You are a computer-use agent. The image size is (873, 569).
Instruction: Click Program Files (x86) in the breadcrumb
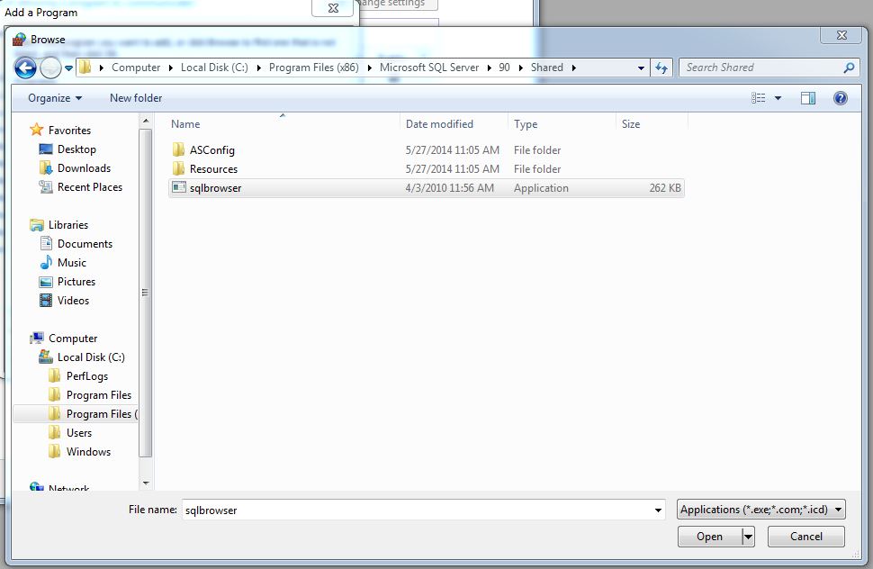(x=314, y=68)
